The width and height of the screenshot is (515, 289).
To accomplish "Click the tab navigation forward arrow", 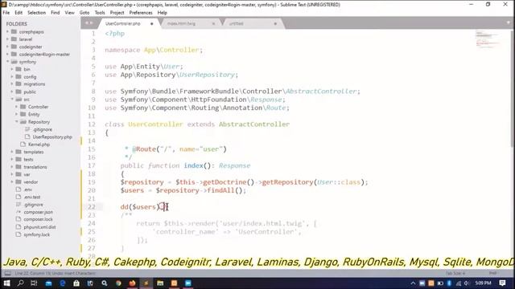I will [x=92, y=23].
